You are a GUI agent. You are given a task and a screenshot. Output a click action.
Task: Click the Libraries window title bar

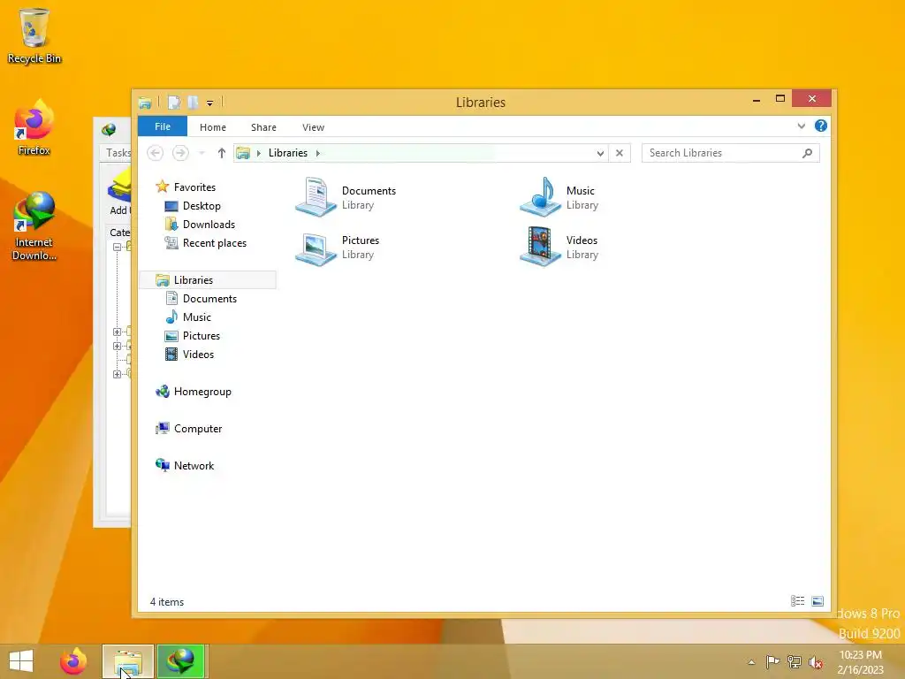[x=480, y=103]
